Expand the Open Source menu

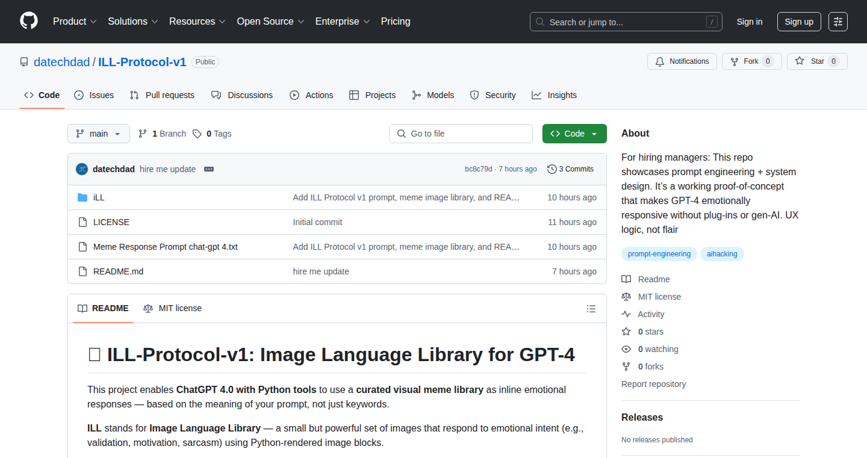pyautogui.click(x=270, y=22)
